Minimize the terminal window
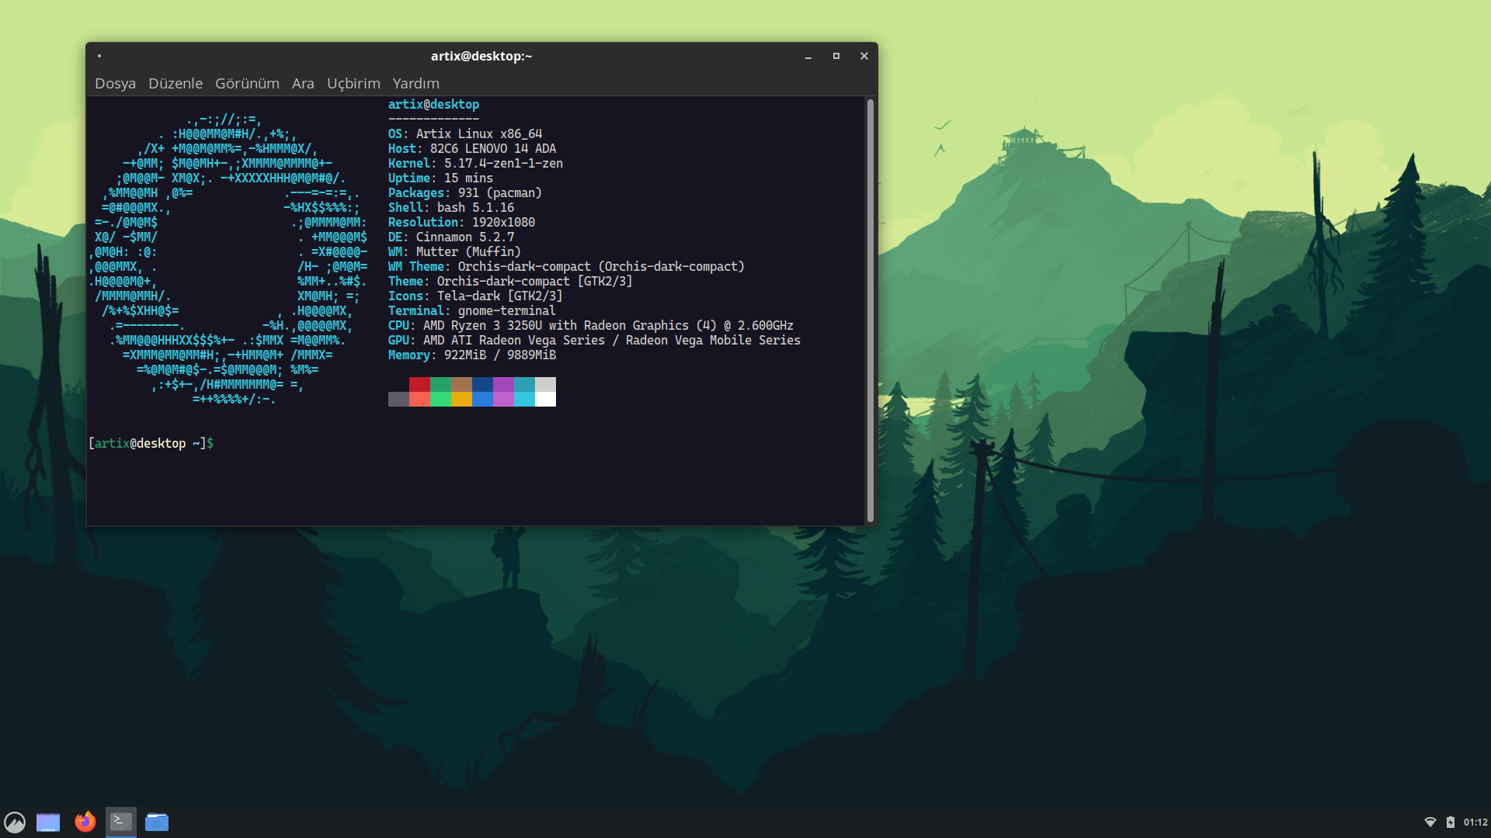Viewport: 1491px width, 838px height. (808, 56)
